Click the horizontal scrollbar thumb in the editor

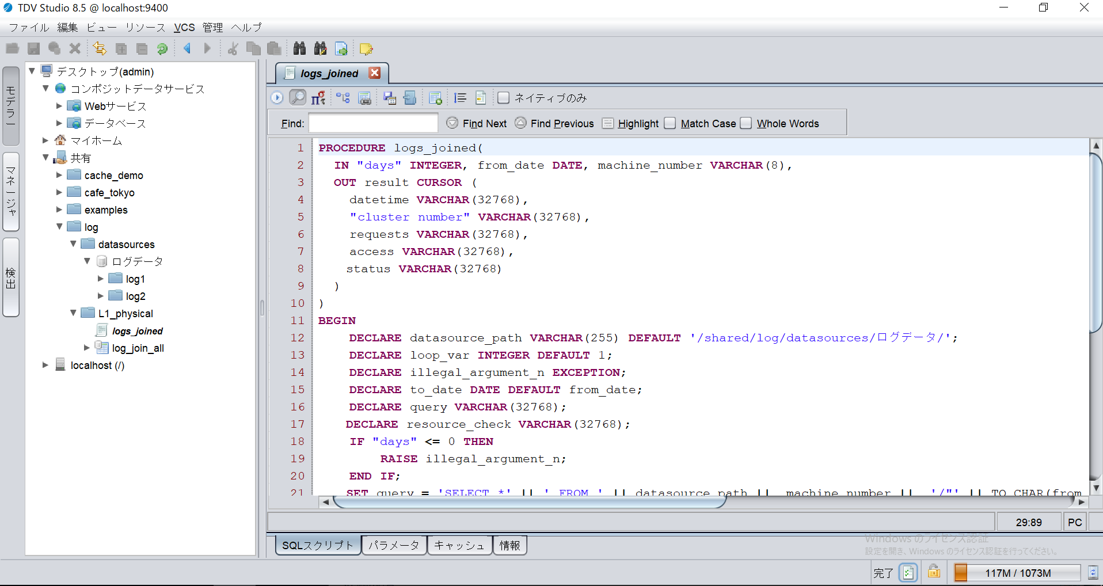click(x=529, y=502)
